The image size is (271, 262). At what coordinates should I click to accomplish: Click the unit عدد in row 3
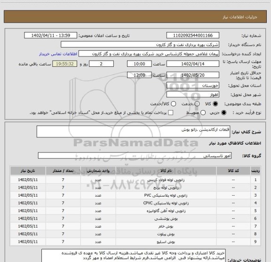98,195
